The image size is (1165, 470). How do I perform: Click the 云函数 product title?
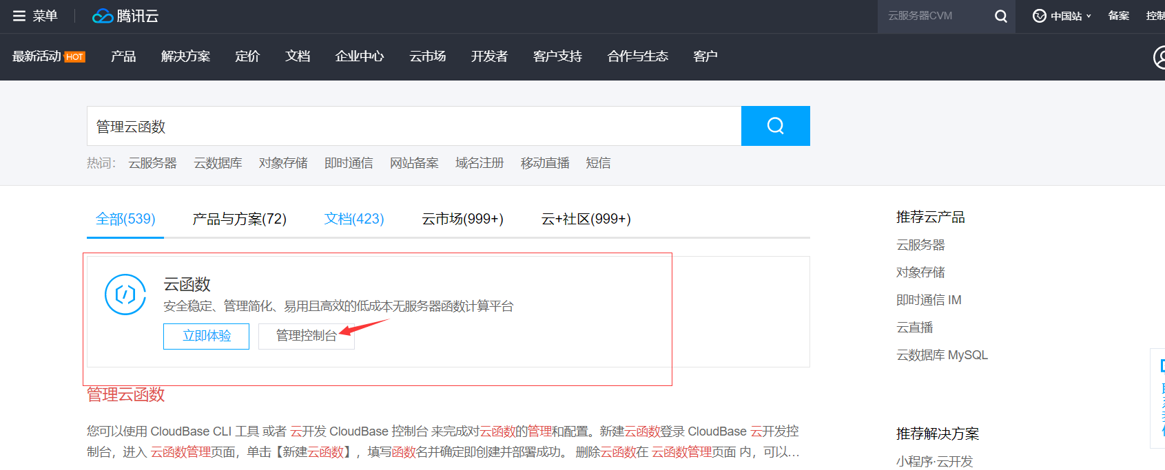coord(187,284)
